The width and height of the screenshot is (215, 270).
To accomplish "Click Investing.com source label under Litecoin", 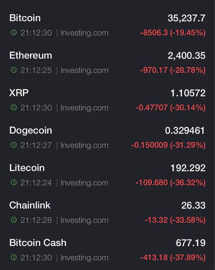I will point(84,183).
